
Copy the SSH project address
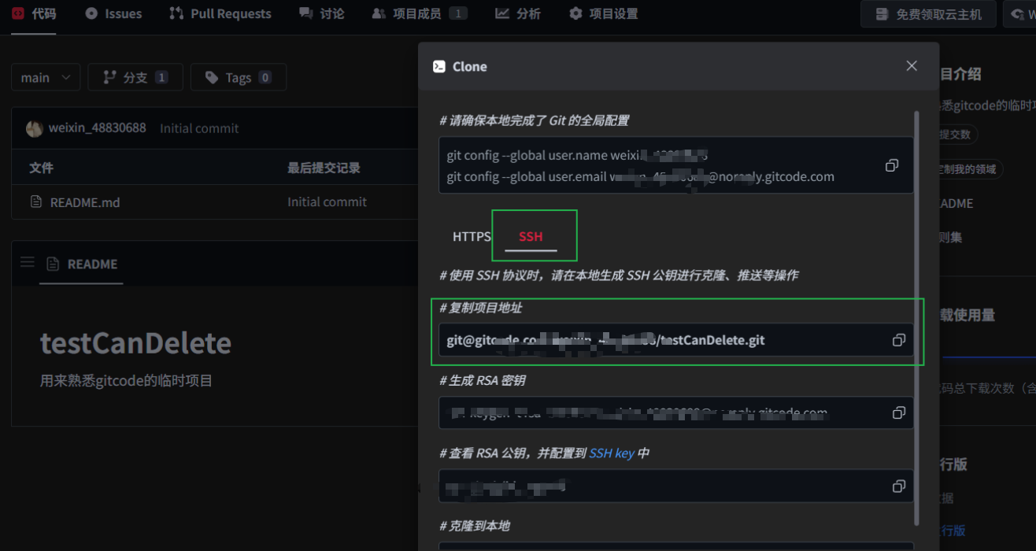point(898,340)
